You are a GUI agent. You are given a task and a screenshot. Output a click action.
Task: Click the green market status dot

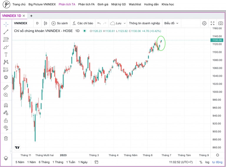(85, 31)
